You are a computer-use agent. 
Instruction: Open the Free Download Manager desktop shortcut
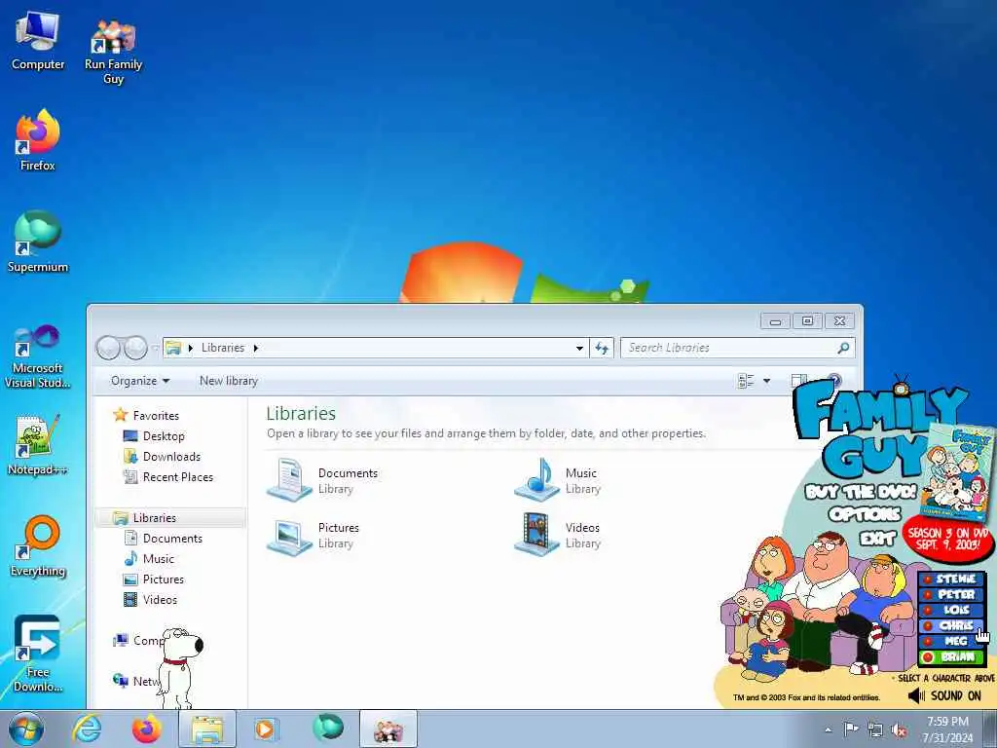pyautogui.click(x=38, y=654)
